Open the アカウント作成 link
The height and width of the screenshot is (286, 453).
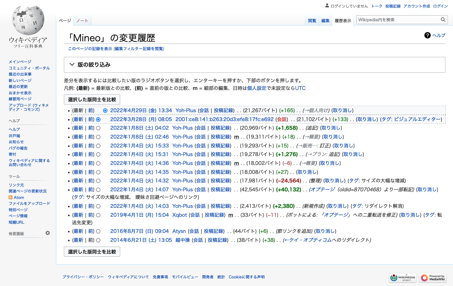pyautogui.click(x=416, y=6)
